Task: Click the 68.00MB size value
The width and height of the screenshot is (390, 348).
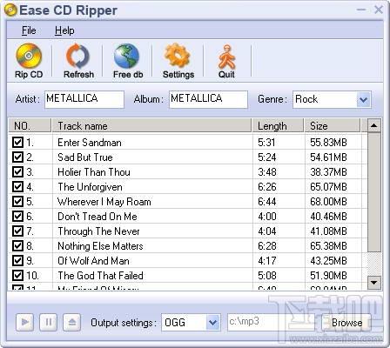Action: [328, 202]
